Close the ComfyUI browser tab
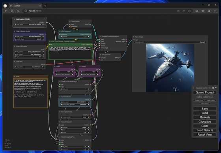This screenshot has height=153, width=221. (40, 6)
